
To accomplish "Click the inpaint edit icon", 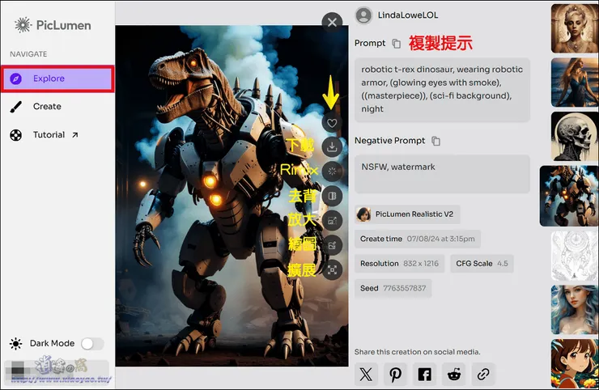I will (332, 245).
